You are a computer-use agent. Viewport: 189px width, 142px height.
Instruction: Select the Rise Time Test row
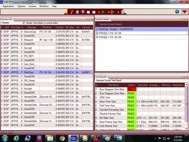(x=140, y=101)
